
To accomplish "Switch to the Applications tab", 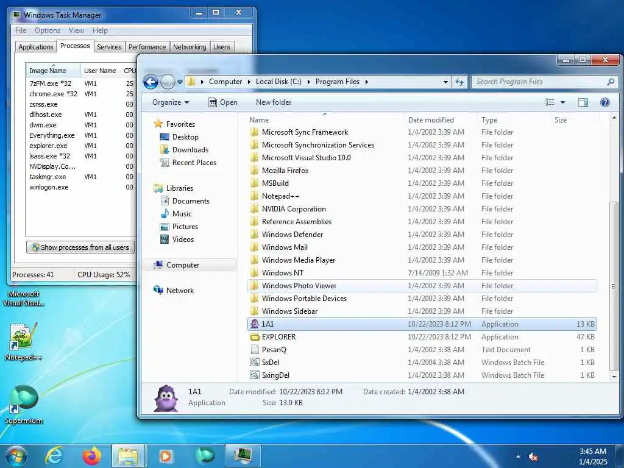I will [x=36, y=47].
